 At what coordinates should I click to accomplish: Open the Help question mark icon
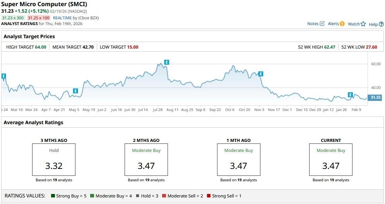coord(381,24)
